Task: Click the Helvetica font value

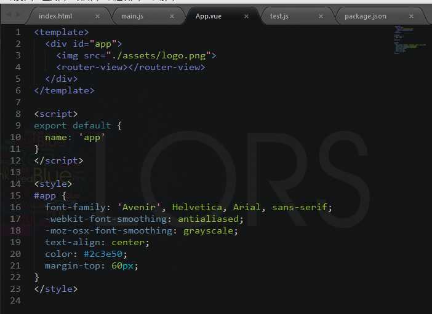Action: (197, 207)
